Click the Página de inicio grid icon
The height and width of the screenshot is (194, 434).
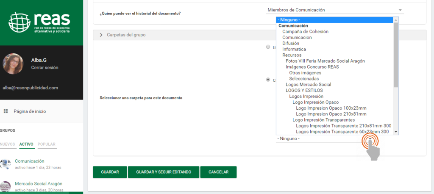pyautogui.click(x=6, y=111)
